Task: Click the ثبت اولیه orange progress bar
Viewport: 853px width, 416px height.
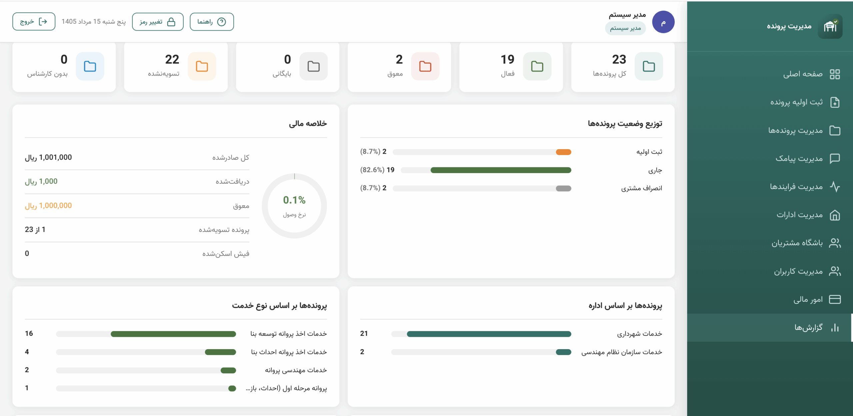Action: 563,152
